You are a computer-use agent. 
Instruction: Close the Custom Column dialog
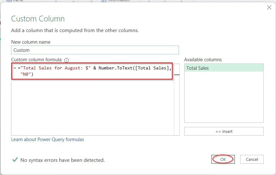point(269,8)
